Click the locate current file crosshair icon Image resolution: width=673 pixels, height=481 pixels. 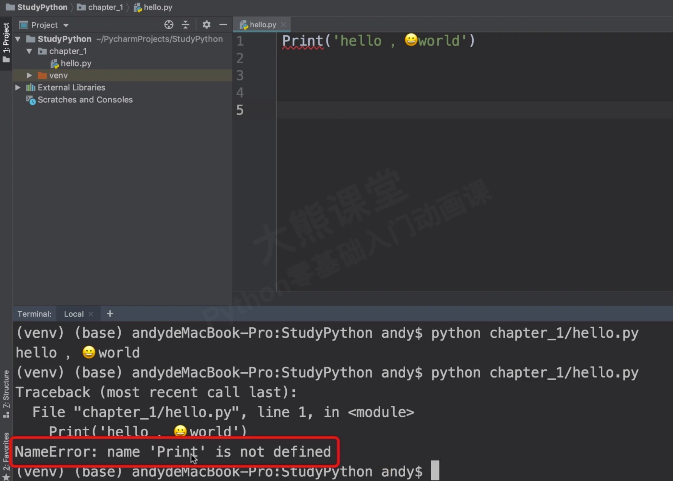[x=169, y=25]
